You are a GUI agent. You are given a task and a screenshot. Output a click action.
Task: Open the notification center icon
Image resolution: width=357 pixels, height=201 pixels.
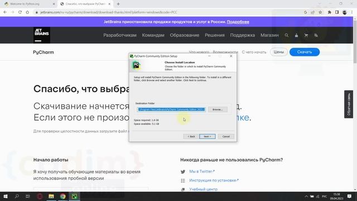350,196
